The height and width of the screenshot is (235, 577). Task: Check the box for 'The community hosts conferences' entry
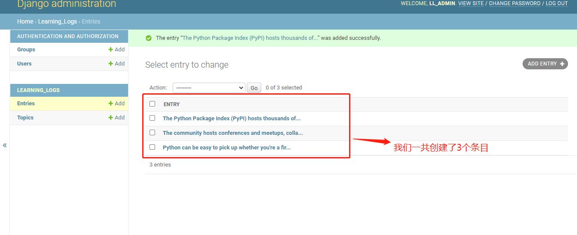click(152, 133)
